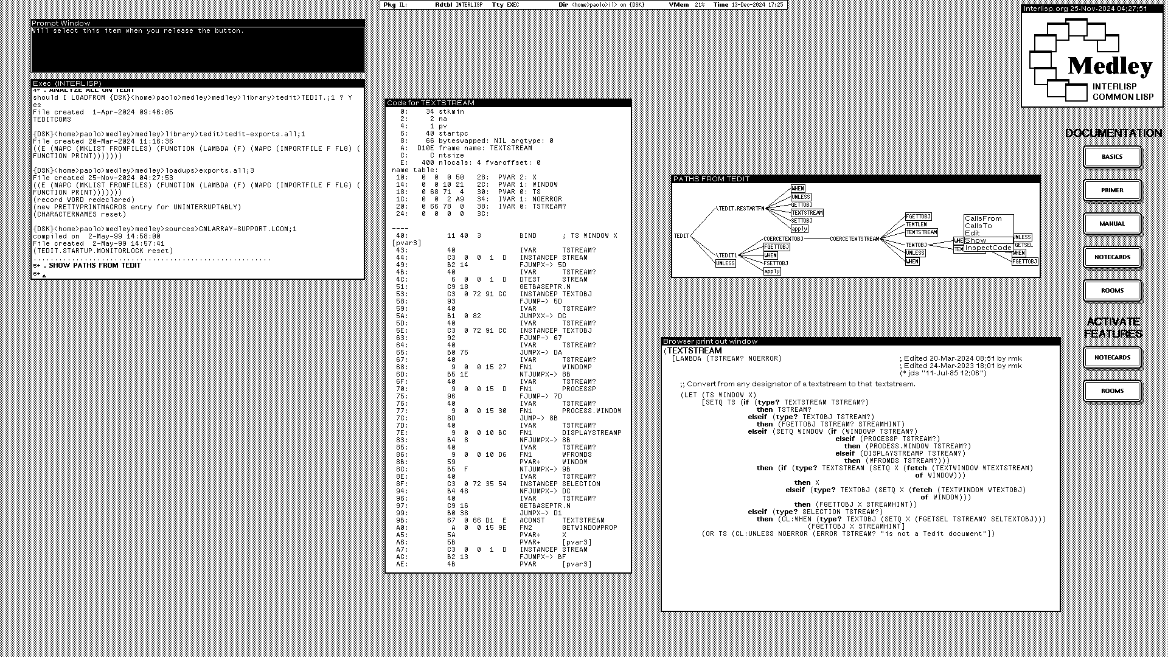Select the TEDIT root node in graph
Image resolution: width=1168 pixels, height=657 pixels.
[681, 236]
